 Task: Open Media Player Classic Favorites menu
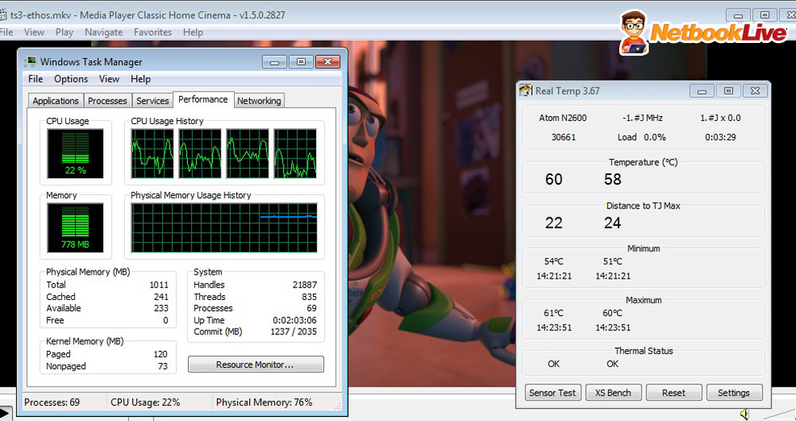pyautogui.click(x=153, y=32)
